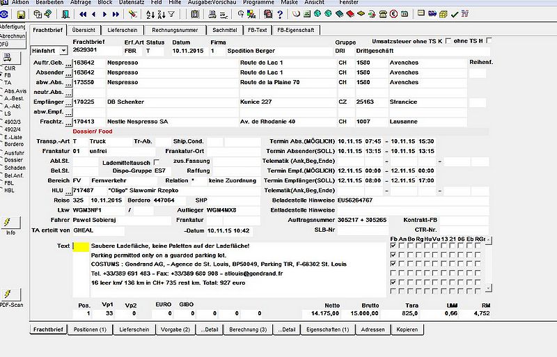Image resolution: width=557 pixels, height=357 pixels.
Task: Open lookup button next to HLU
Action: click(68, 191)
